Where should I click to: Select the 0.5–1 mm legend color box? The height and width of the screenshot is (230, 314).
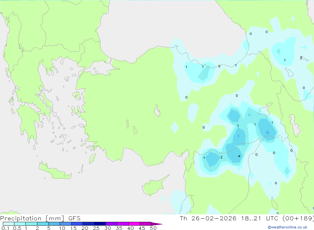click(20, 224)
